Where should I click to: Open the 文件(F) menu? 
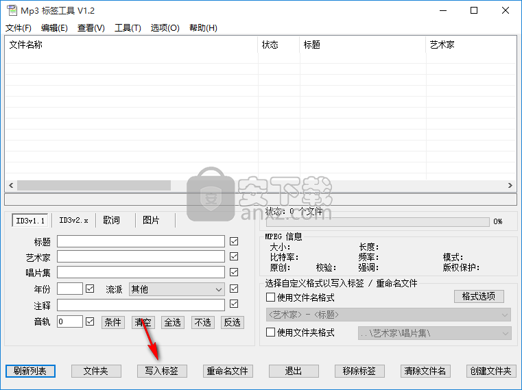[x=19, y=28]
